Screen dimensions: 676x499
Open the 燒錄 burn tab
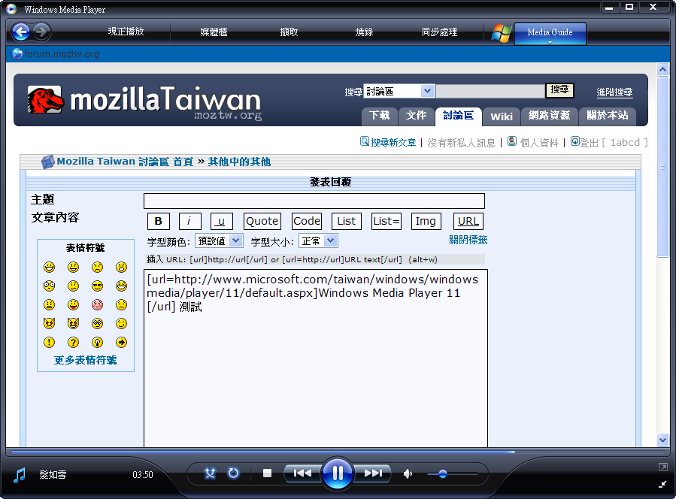[x=364, y=32]
